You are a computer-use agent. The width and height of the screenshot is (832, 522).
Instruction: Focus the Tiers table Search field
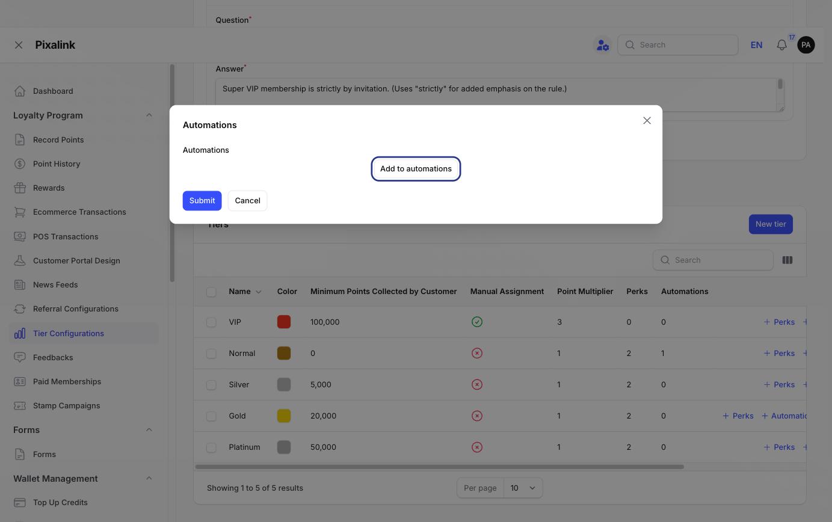click(x=713, y=260)
